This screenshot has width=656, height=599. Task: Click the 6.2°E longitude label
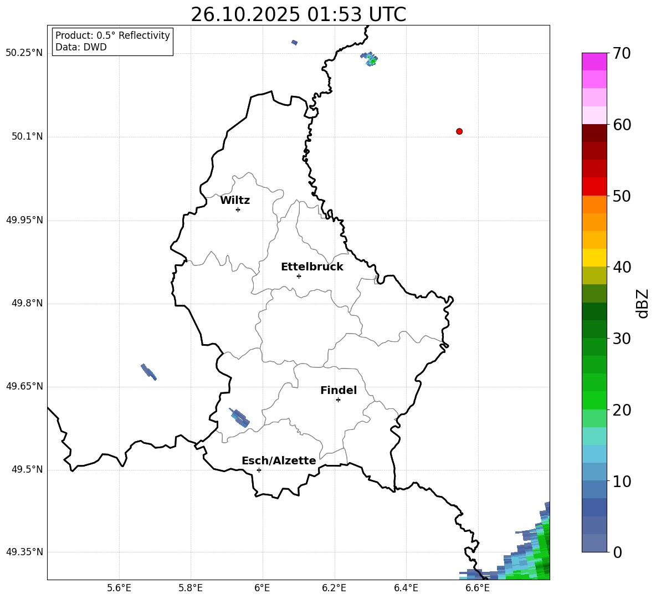334,588
